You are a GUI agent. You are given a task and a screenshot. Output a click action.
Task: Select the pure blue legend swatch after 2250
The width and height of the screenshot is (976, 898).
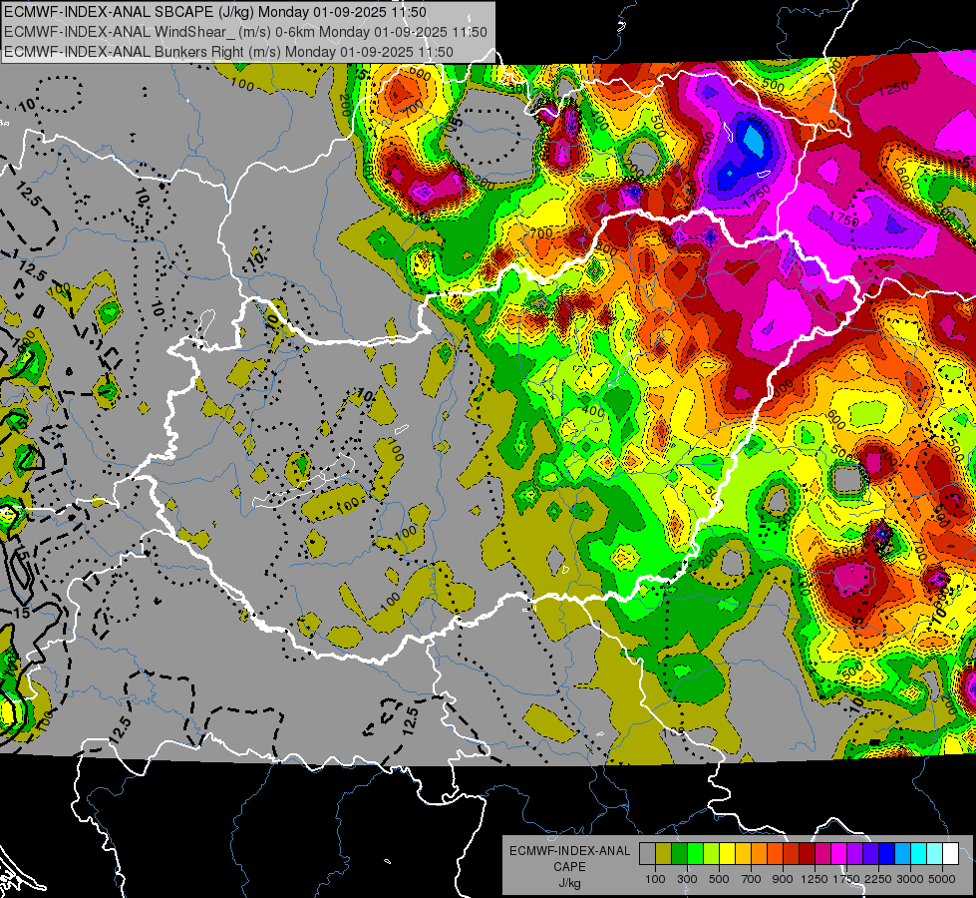pyautogui.click(x=887, y=853)
